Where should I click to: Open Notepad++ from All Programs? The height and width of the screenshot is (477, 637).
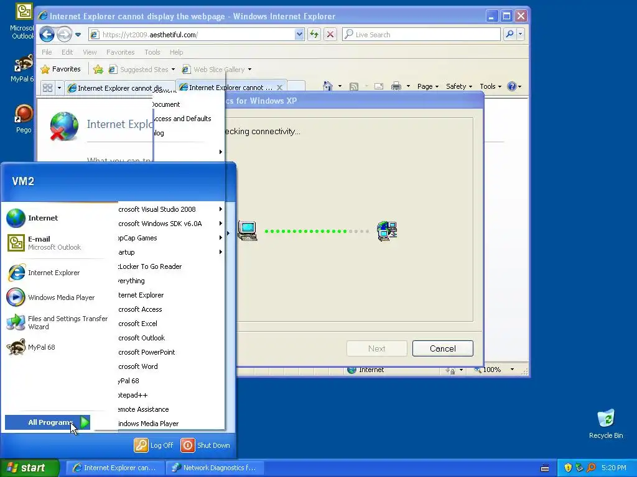coord(170,395)
